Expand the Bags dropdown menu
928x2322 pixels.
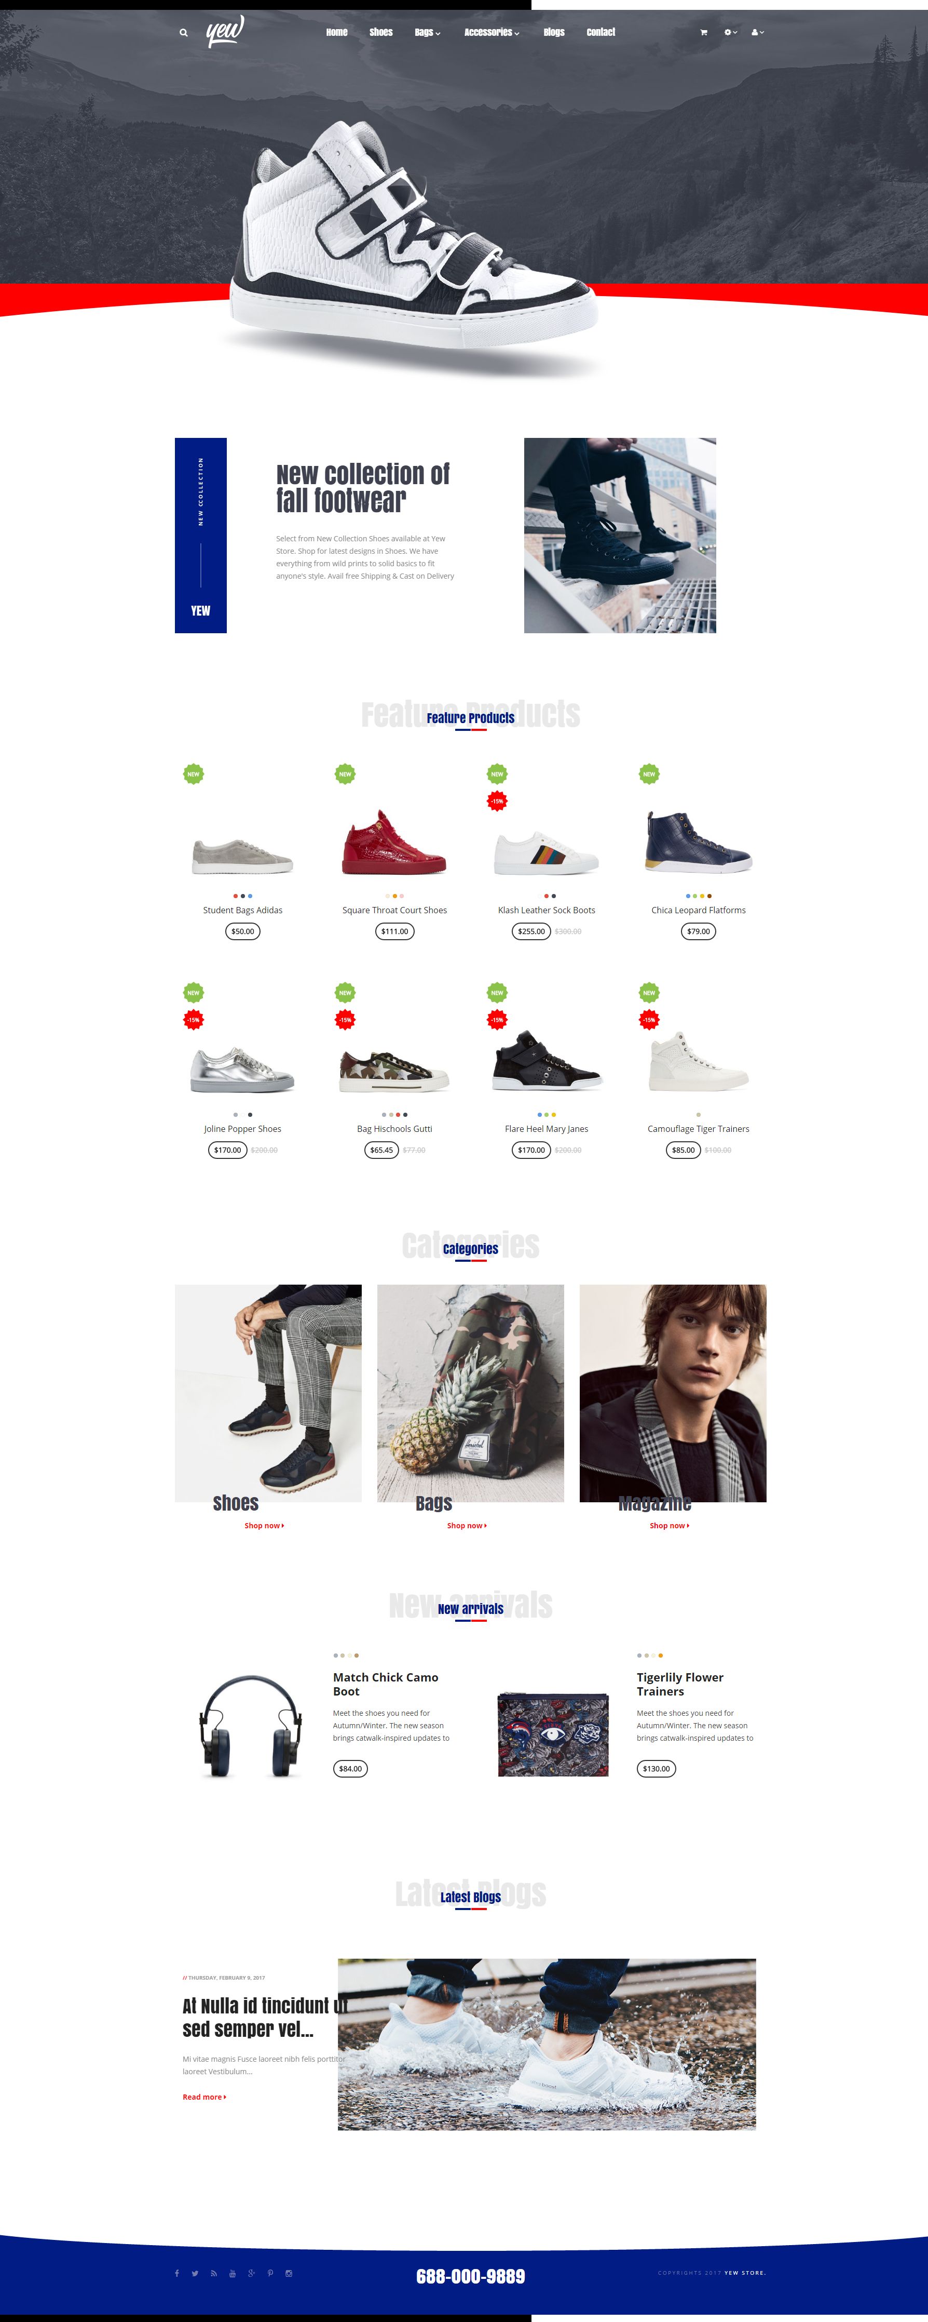pyautogui.click(x=427, y=32)
